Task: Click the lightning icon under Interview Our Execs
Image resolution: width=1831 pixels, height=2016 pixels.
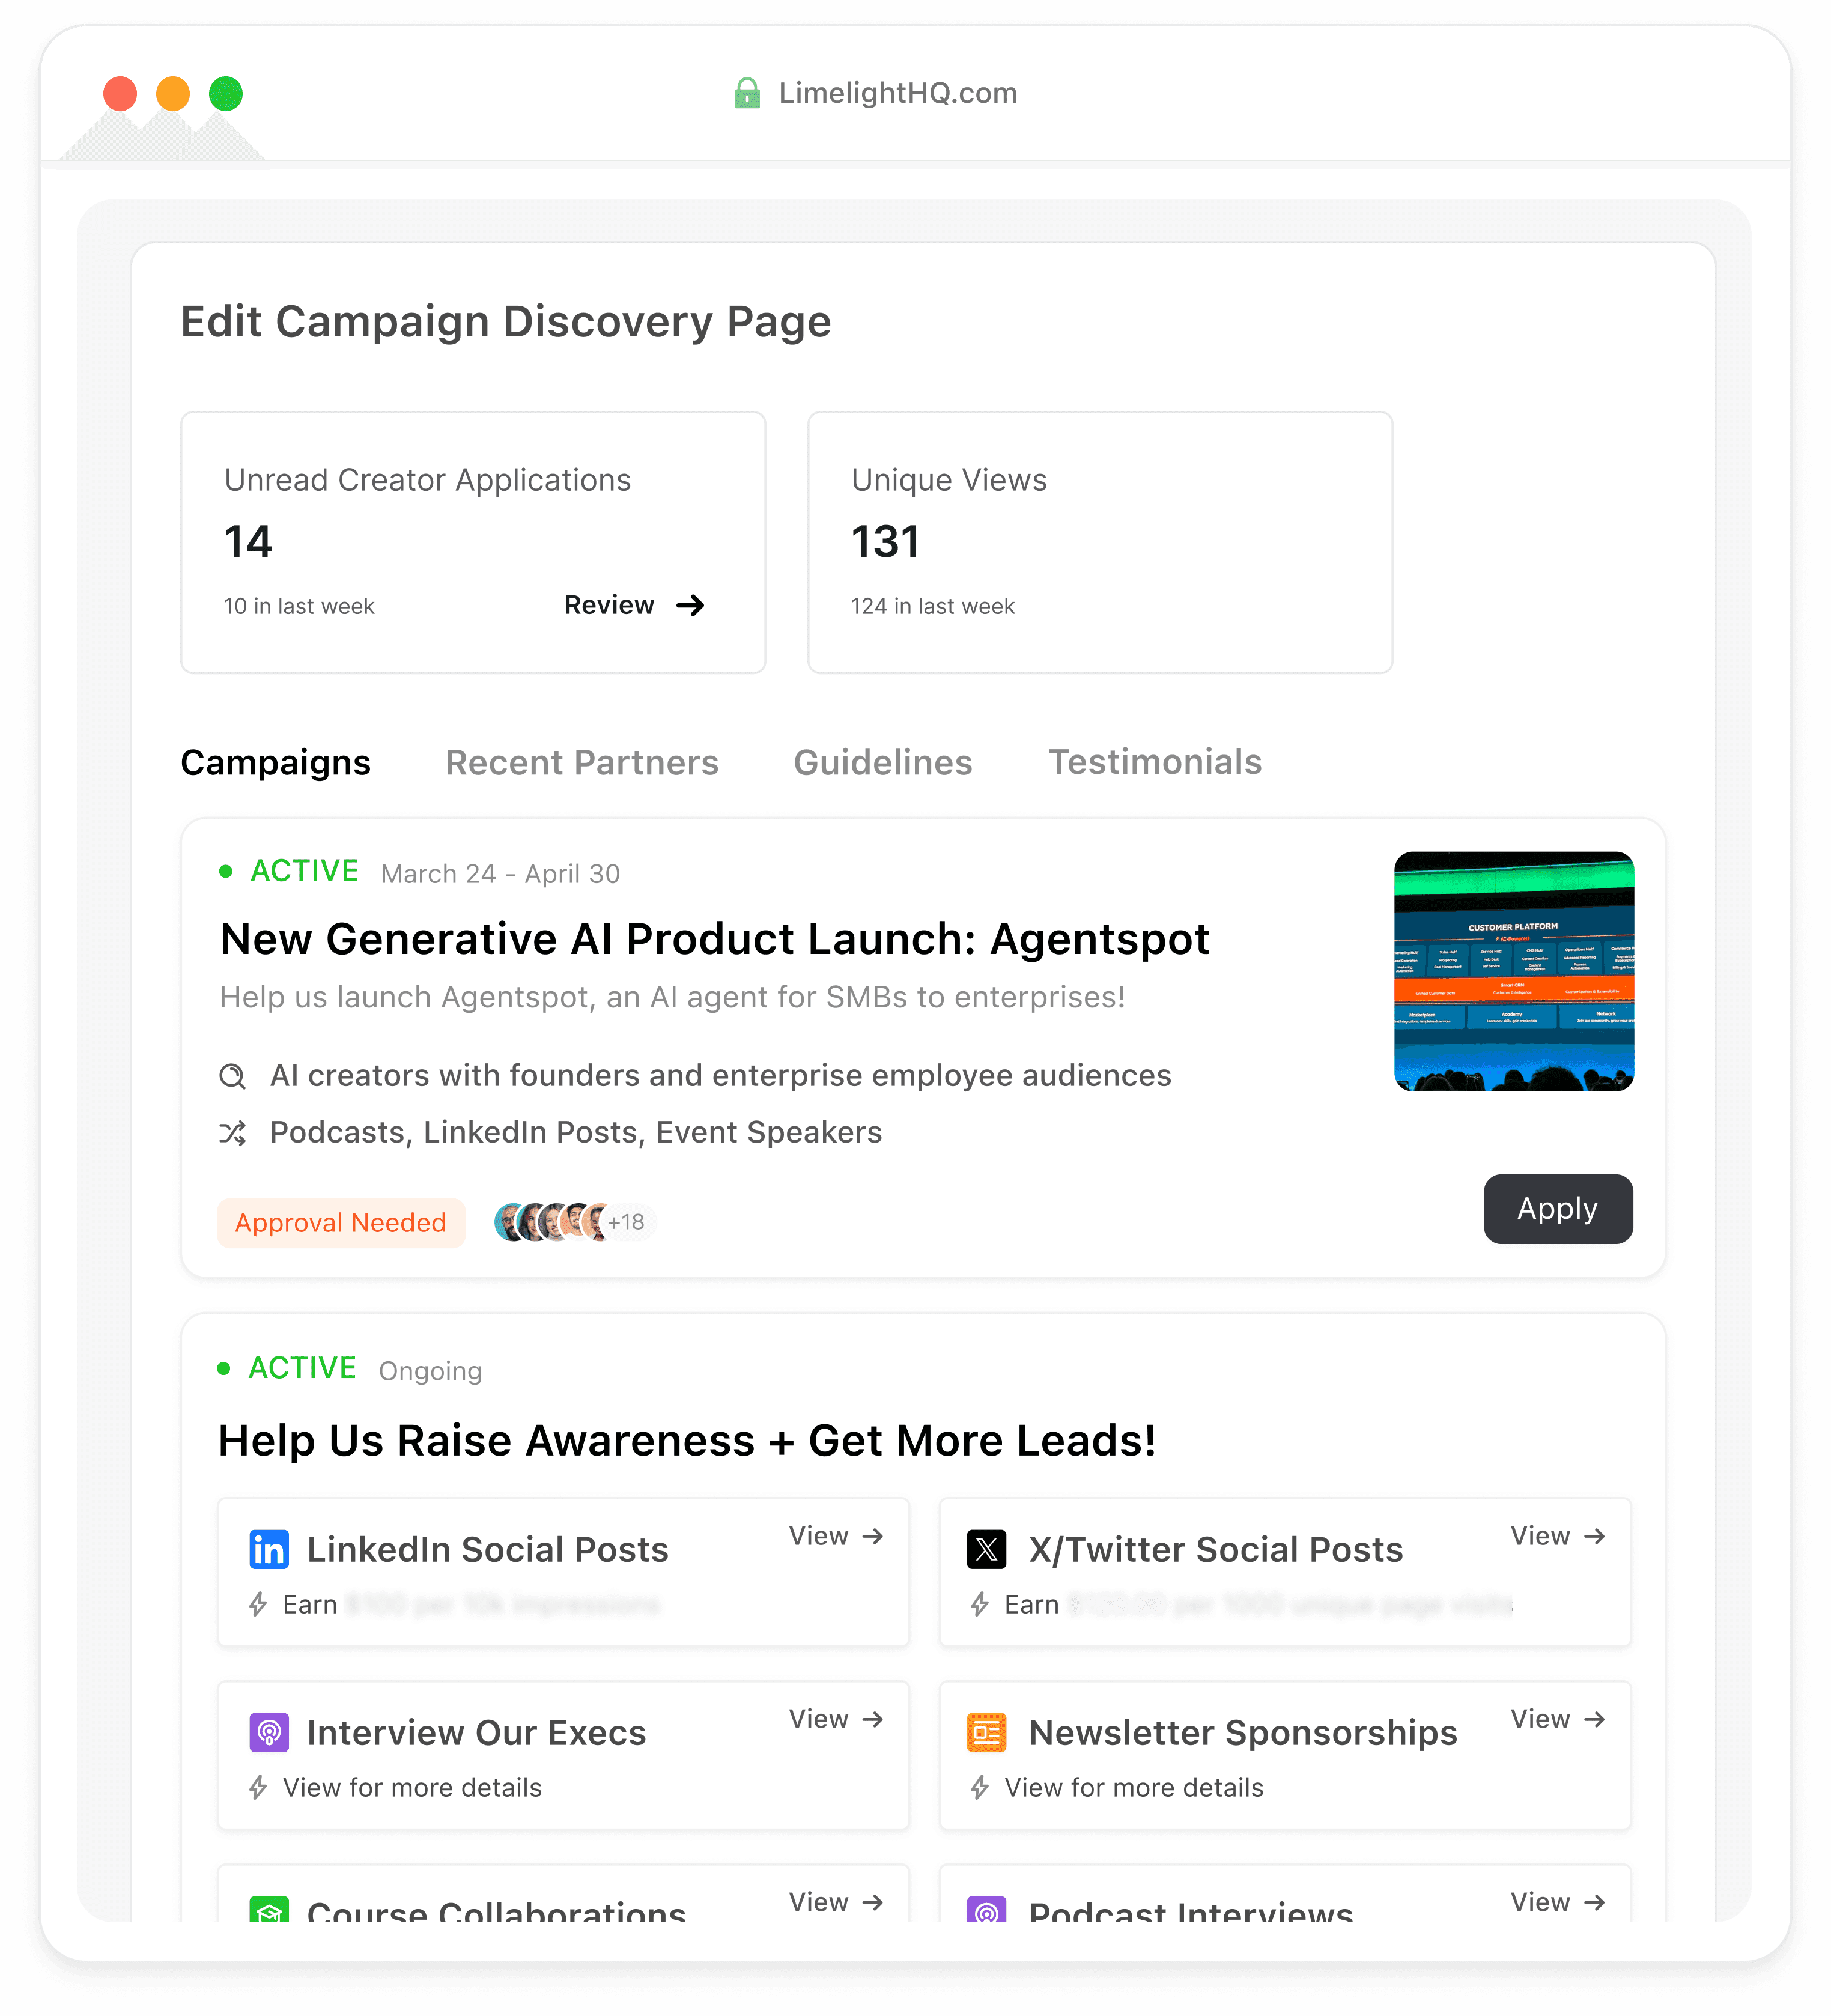Action: pos(258,1788)
